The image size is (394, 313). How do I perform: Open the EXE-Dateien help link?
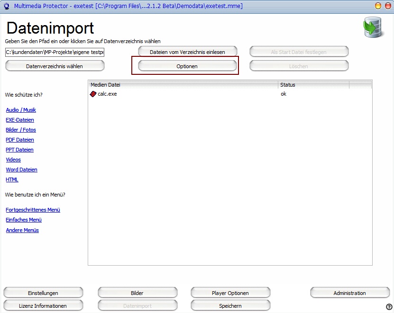coord(20,120)
